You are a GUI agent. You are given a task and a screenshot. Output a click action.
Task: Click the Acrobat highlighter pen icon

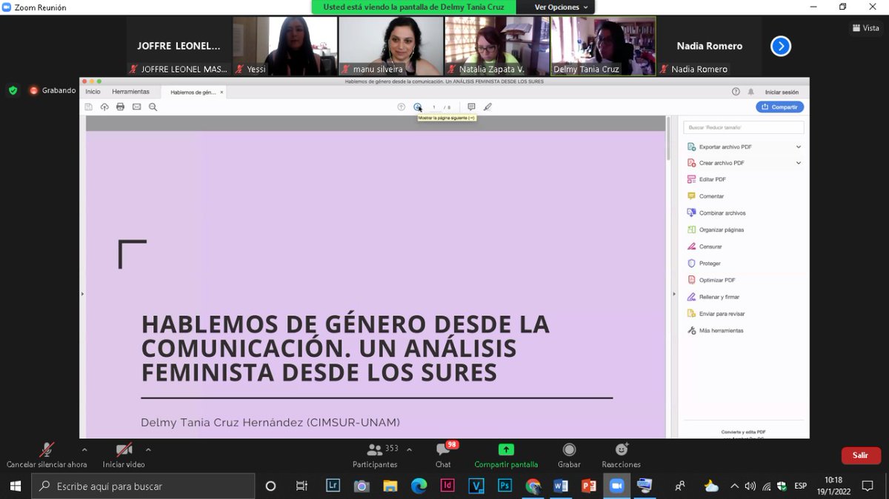(x=487, y=107)
